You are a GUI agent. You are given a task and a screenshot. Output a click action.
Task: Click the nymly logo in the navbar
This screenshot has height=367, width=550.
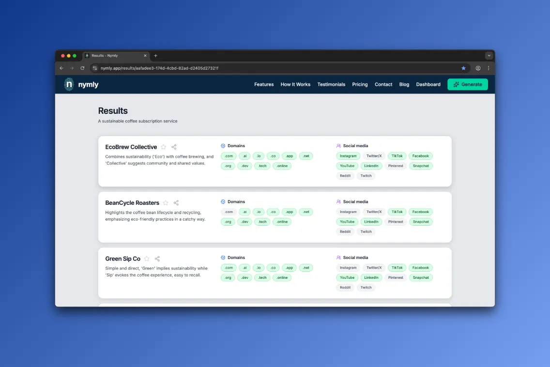(81, 84)
